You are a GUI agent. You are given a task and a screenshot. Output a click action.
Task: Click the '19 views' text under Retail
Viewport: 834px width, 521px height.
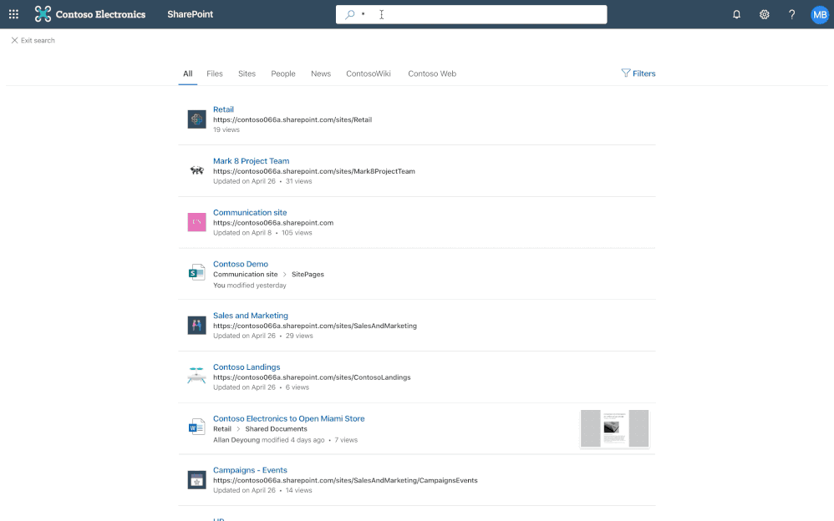pyautogui.click(x=226, y=129)
